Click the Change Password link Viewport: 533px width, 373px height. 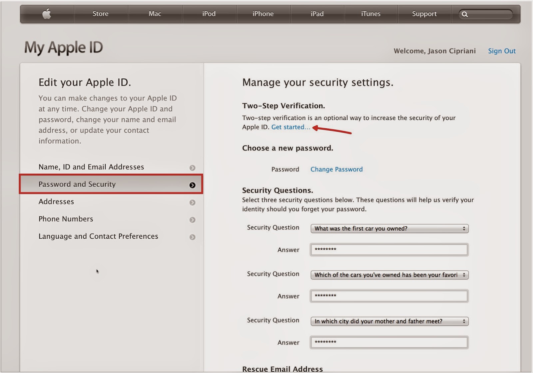(336, 169)
